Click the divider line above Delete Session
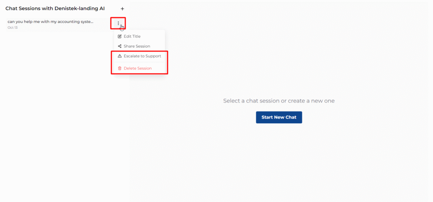 (139, 62)
